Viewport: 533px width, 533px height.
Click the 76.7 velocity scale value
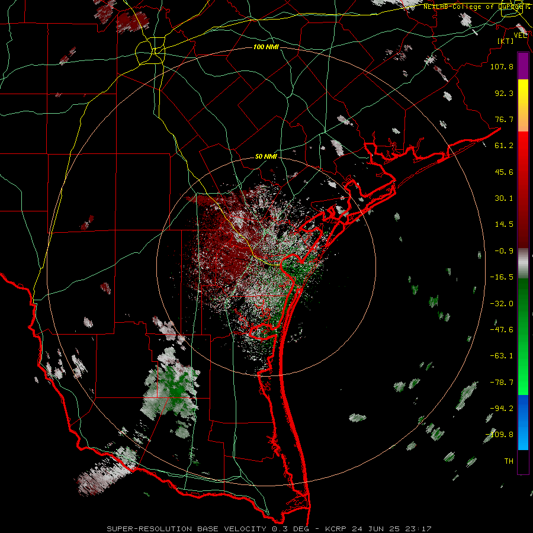504,119
